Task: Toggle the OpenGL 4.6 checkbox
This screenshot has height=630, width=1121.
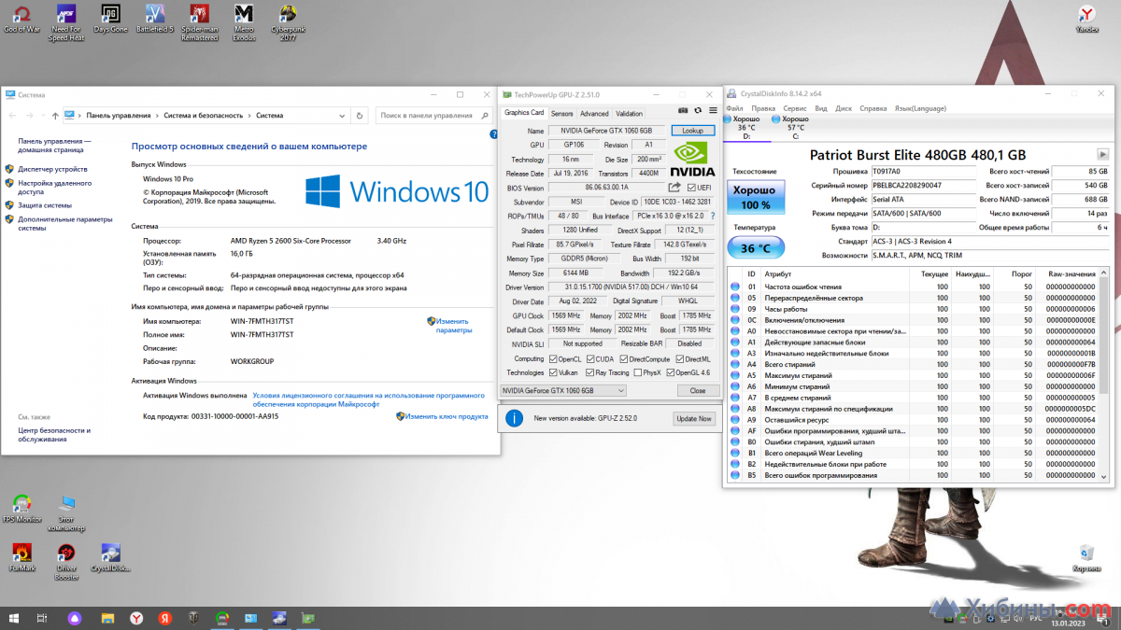Action: point(671,372)
